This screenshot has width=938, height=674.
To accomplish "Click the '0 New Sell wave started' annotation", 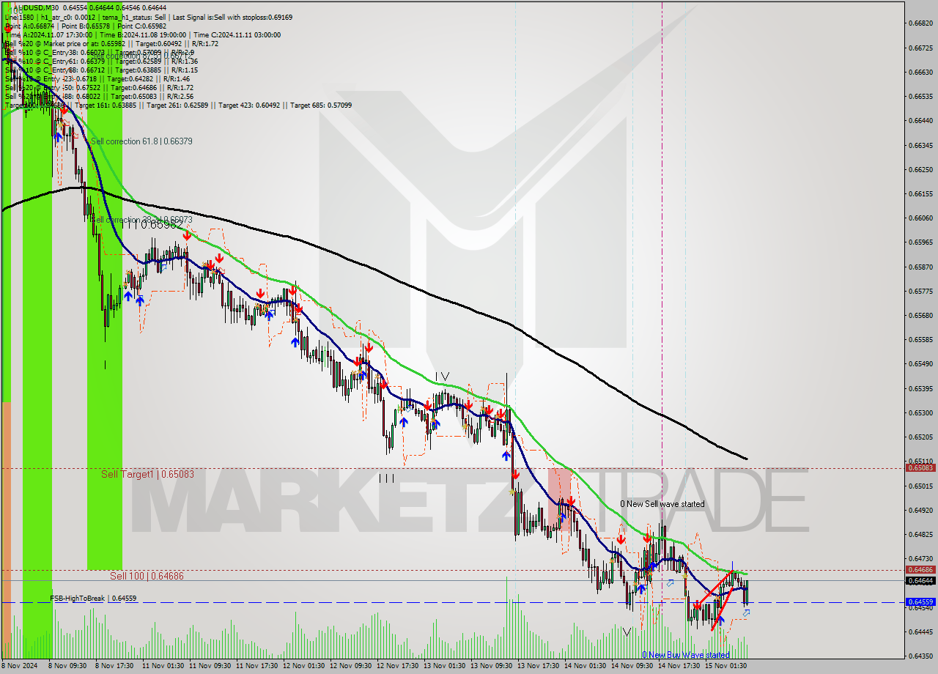I will pyautogui.click(x=662, y=504).
